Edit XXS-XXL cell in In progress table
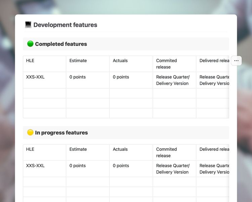 point(35,166)
